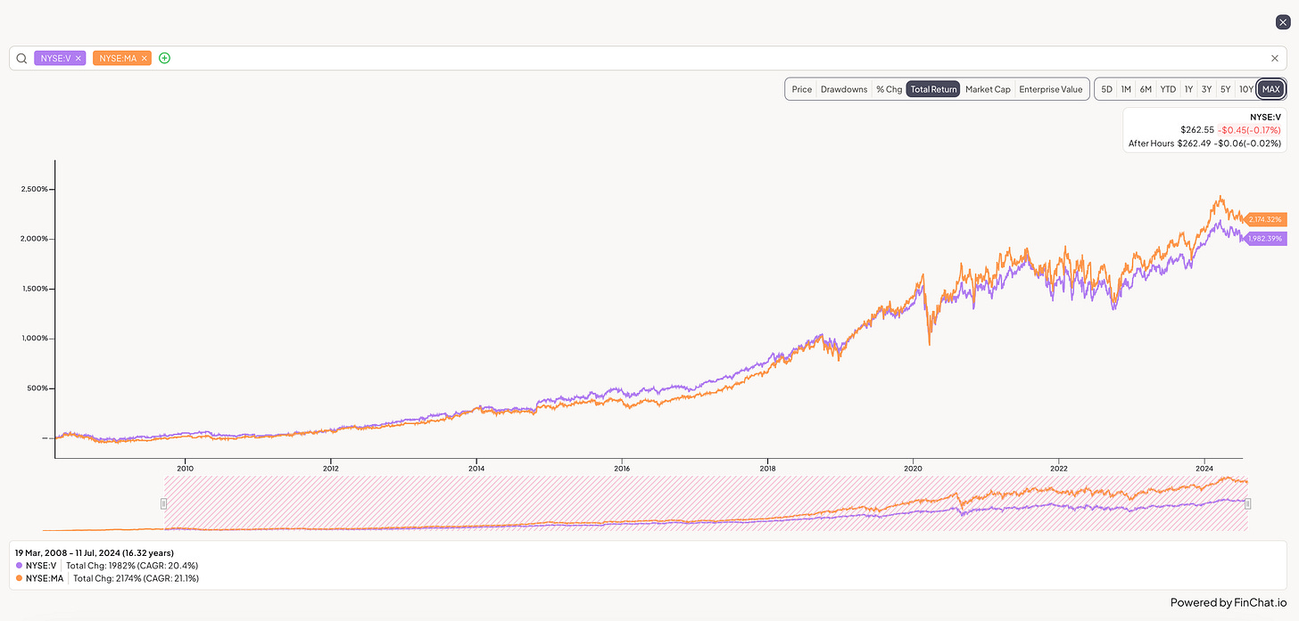Click the hatched range selector area
The image size is (1299, 621).
(705, 503)
